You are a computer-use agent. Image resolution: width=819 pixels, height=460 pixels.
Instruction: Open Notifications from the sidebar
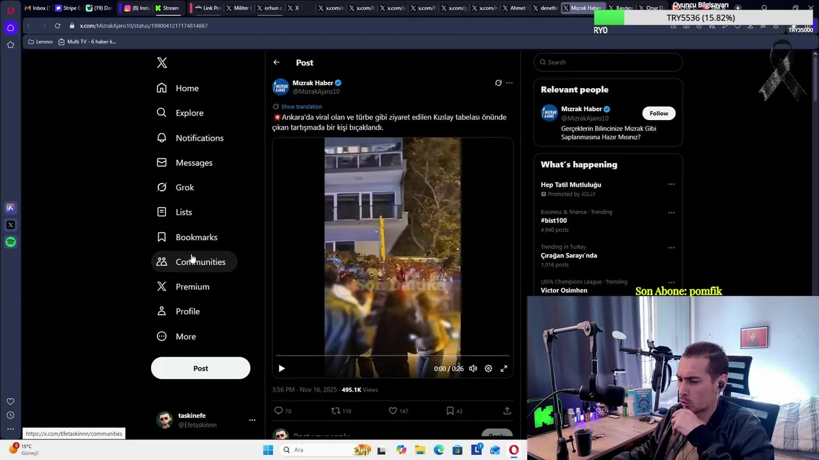[191, 138]
